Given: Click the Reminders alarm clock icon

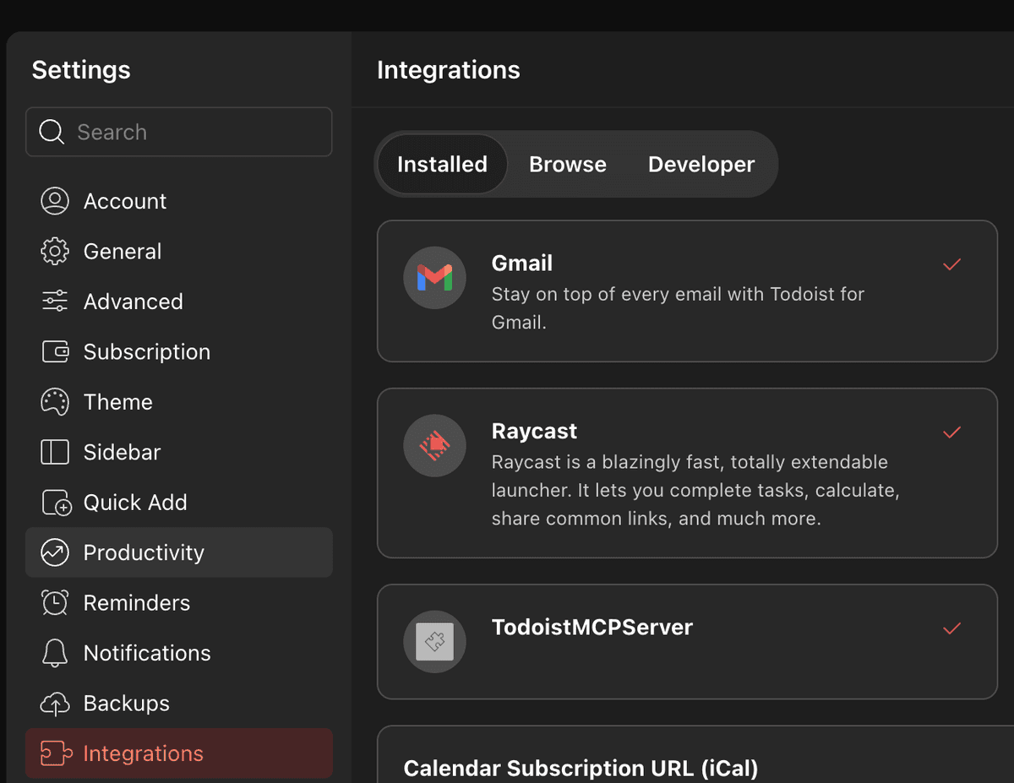Looking at the screenshot, I should [x=55, y=603].
